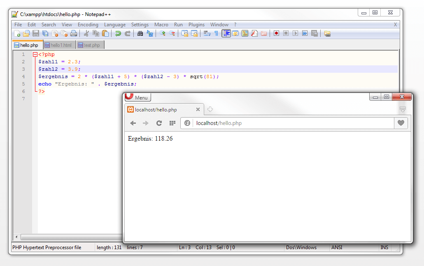This screenshot has height=266, width=424.
Task: Click the horizontal scrollbar left arrow
Action: click(x=16, y=237)
